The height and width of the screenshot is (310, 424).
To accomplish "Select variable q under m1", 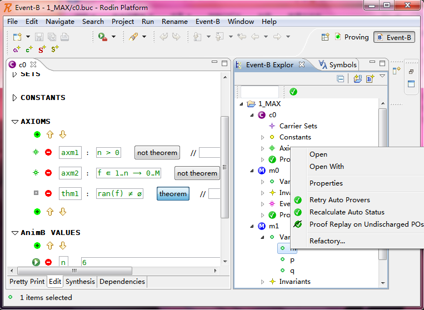I will click(x=292, y=271).
